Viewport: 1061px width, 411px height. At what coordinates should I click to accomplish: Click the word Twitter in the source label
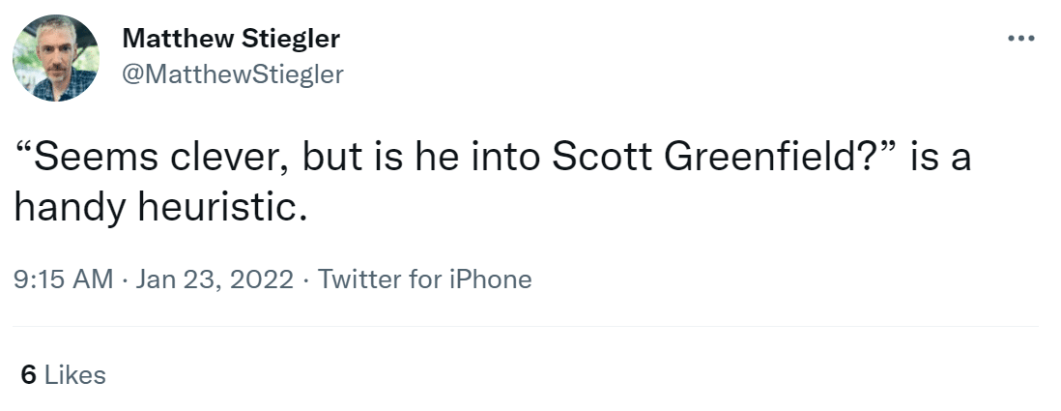click(359, 279)
